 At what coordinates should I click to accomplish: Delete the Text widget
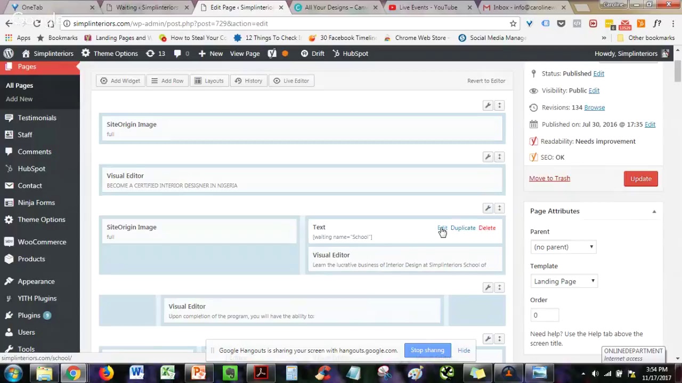[x=487, y=228]
